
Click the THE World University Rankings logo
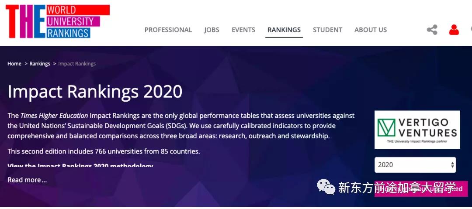click(x=58, y=21)
